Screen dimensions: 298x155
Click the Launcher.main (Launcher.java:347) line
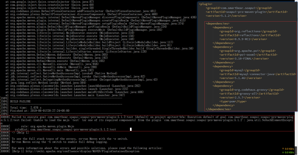pyautogui.click(x=65, y=95)
